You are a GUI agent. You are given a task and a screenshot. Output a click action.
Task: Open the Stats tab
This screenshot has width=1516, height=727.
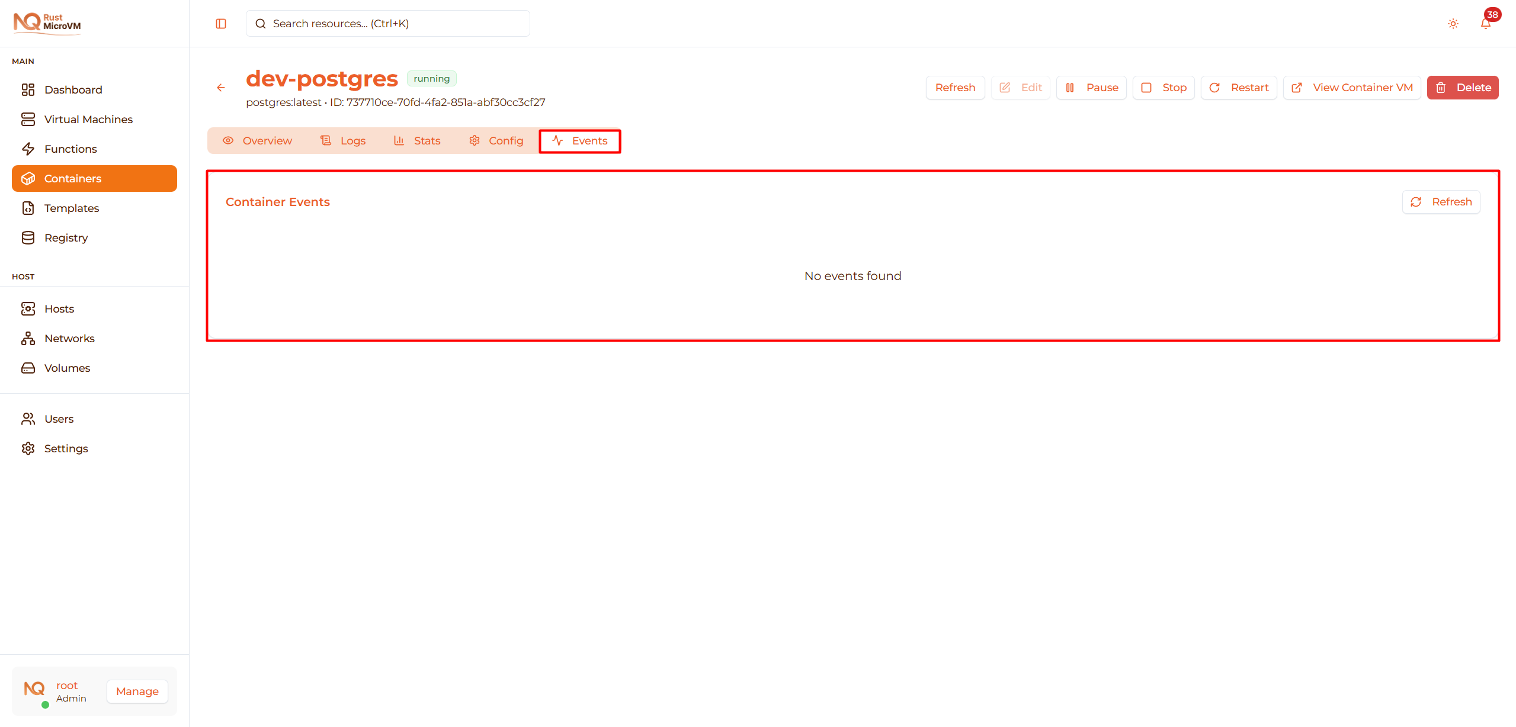(x=417, y=140)
